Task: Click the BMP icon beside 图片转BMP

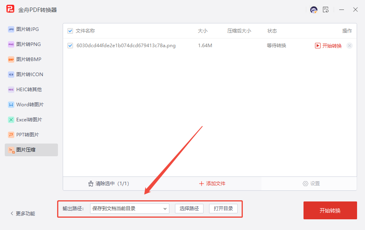Action: point(11,59)
